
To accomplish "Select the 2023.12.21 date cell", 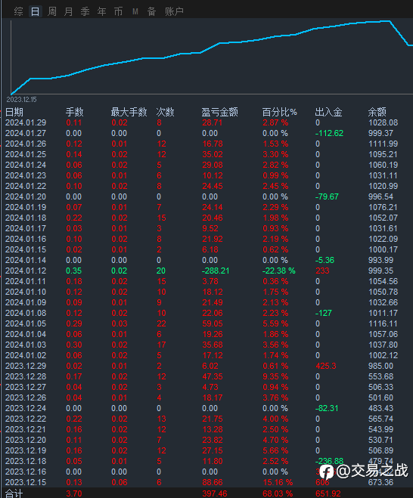I will (x=26, y=429).
